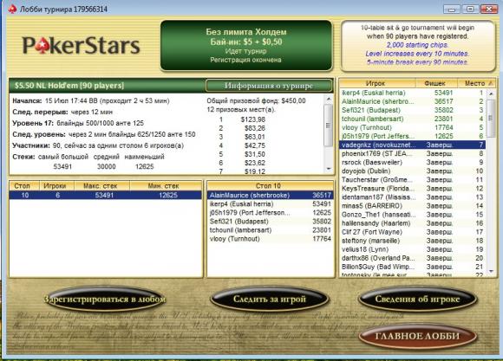Select velius18 (Lynn) ranking row
Image resolution: width=503 pixels, height=361 pixels.
click(413, 249)
